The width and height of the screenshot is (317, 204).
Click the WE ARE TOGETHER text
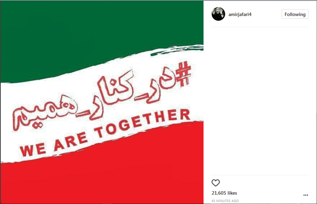[105, 132]
